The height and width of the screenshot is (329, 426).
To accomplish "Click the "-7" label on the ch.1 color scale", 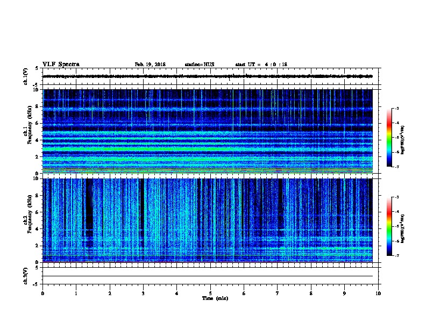I will pyautogui.click(x=396, y=167).
